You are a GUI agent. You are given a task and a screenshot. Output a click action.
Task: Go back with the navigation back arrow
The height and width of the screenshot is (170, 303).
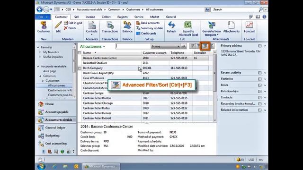point(40,9)
